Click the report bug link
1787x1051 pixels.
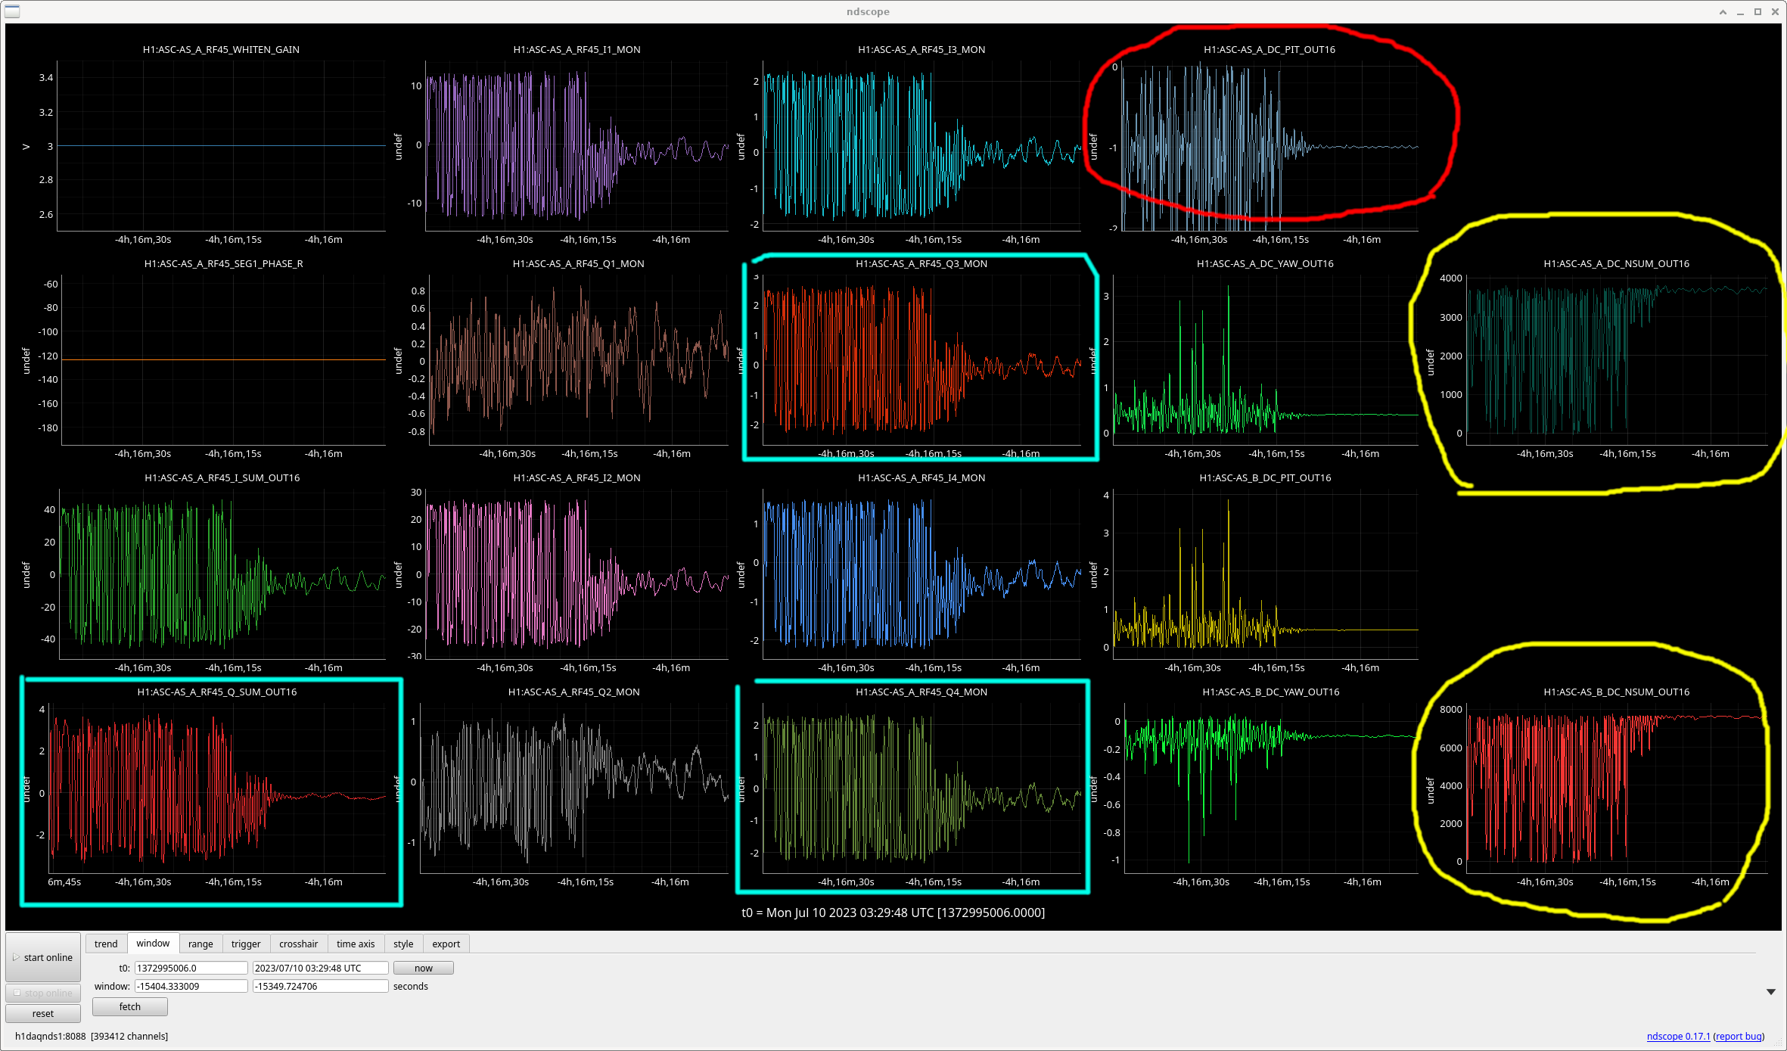(x=1739, y=1036)
